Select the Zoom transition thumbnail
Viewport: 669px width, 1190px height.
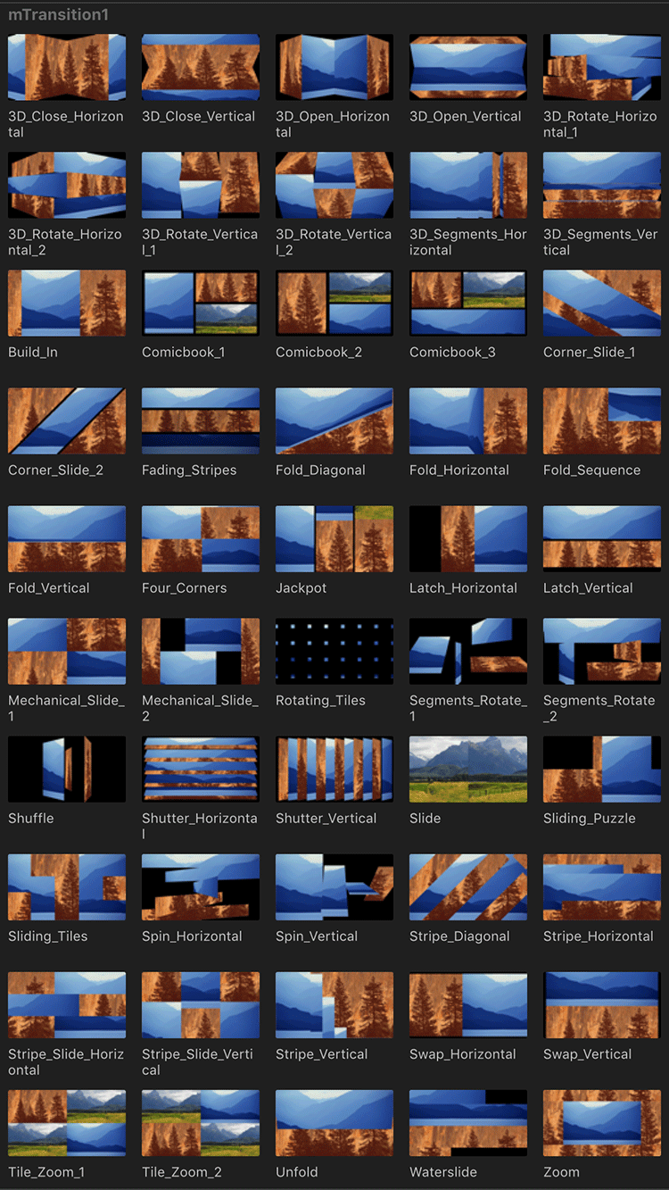602,1122
